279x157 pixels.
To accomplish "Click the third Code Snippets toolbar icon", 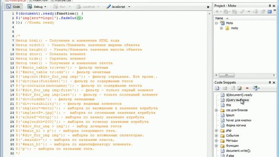I will tap(233, 88).
